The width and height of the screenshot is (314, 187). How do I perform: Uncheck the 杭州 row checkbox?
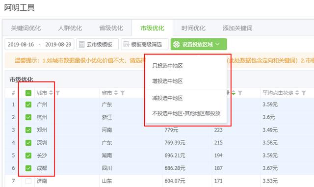(28, 117)
